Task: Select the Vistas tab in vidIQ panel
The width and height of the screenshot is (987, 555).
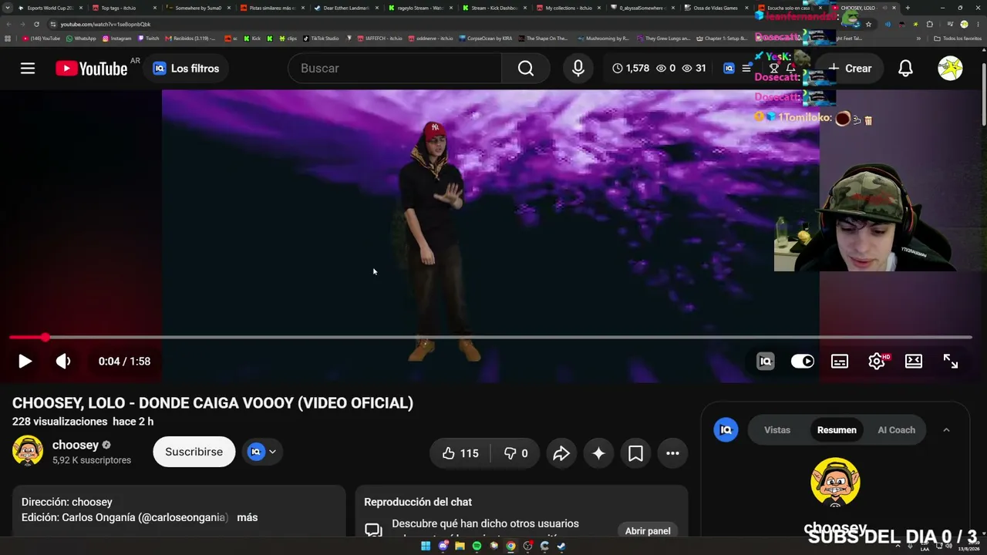Action: click(x=777, y=430)
